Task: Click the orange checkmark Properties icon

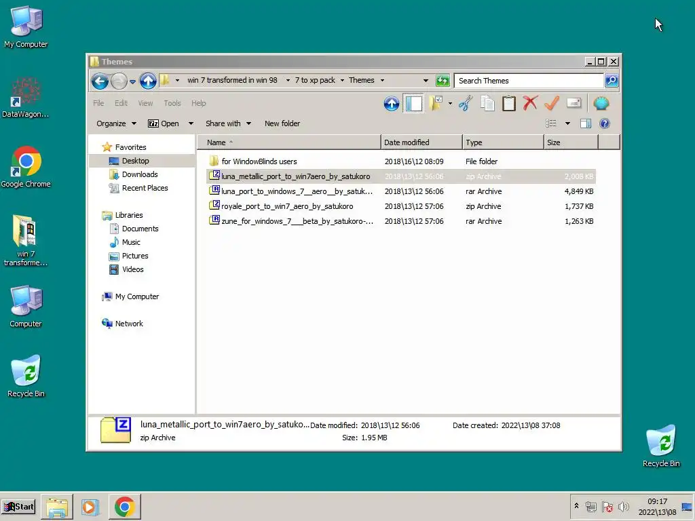Action: [x=551, y=103]
